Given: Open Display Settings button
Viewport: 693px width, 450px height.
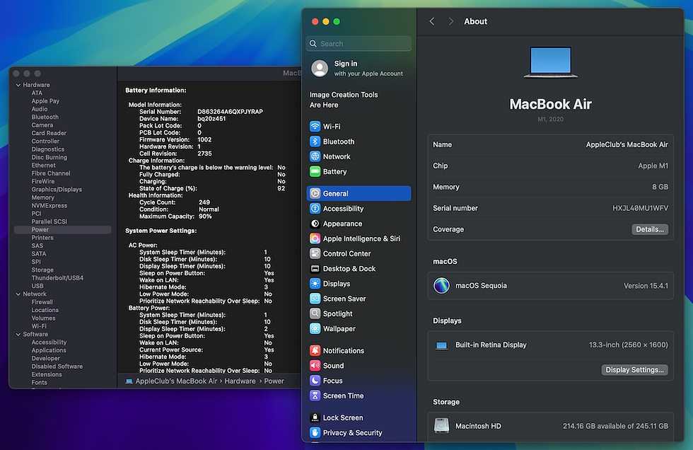Looking at the screenshot, I should pyautogui.click(x=634, y=370).
